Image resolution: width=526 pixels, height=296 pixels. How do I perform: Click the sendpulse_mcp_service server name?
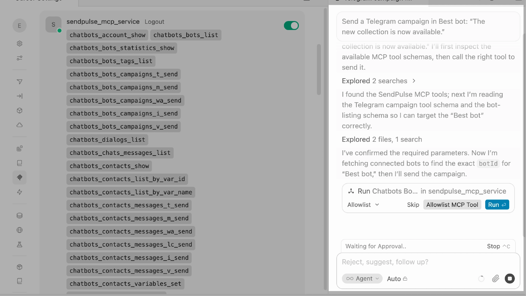tap(103, 22)
